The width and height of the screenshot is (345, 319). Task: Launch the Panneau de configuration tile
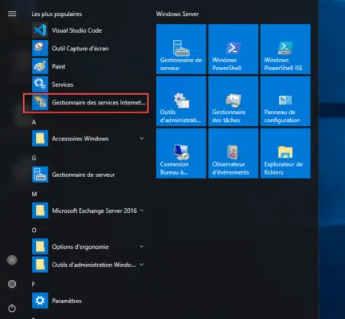click(285, 101)
